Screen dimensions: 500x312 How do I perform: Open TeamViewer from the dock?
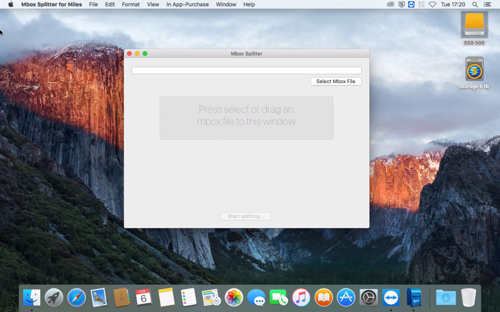click(x=391, y=298)
